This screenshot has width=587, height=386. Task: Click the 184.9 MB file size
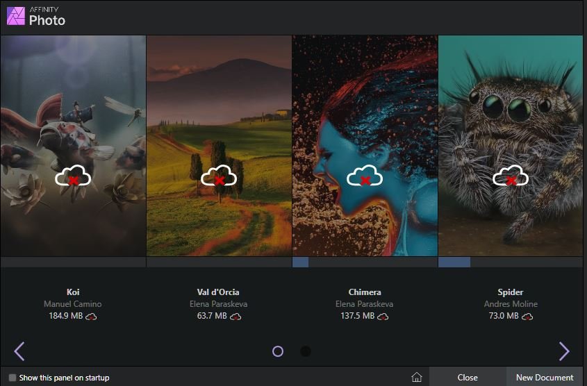pyautogui.click(x=66, y=316)
